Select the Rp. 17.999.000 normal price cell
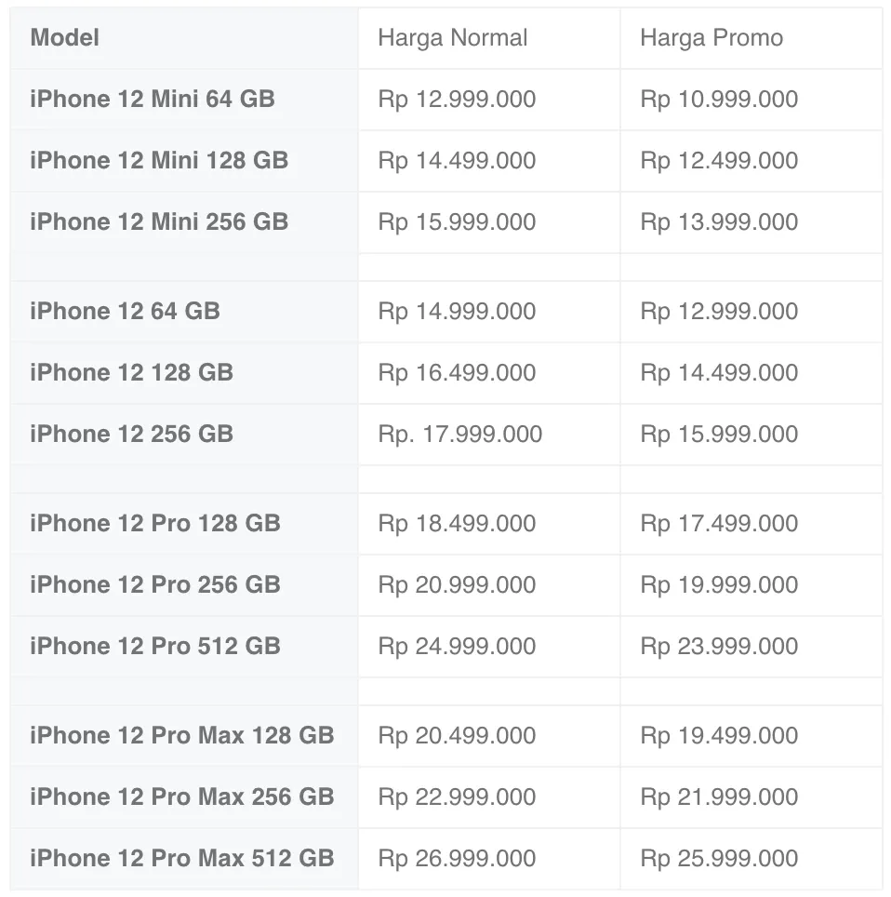891x897 pixels. [x=459, y=435]
